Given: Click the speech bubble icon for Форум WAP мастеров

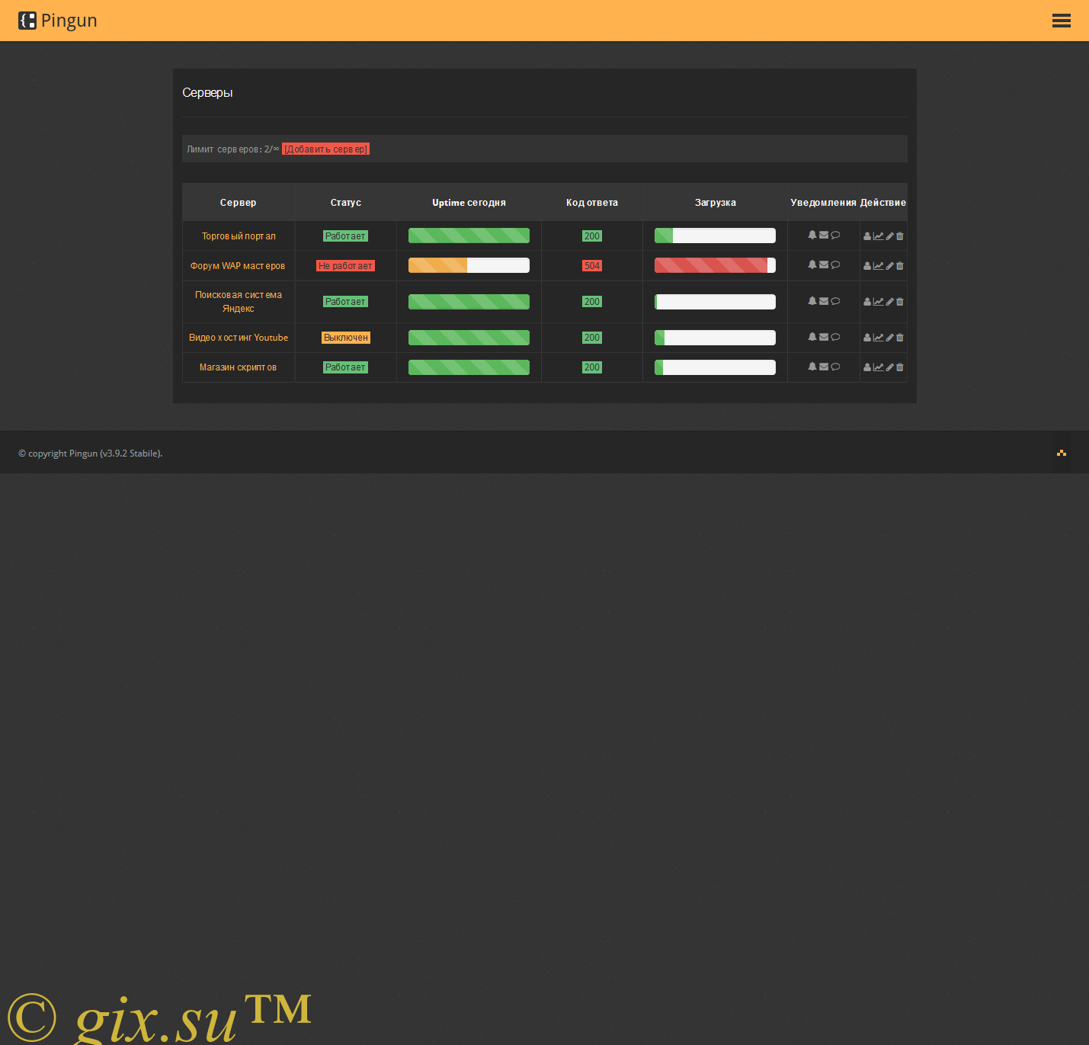Looking at the screenshot, I should 835,264.
